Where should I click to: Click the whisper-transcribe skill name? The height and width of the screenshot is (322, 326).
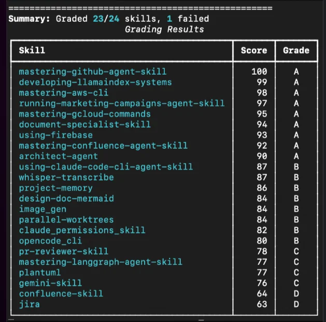(x=66, y=177)
